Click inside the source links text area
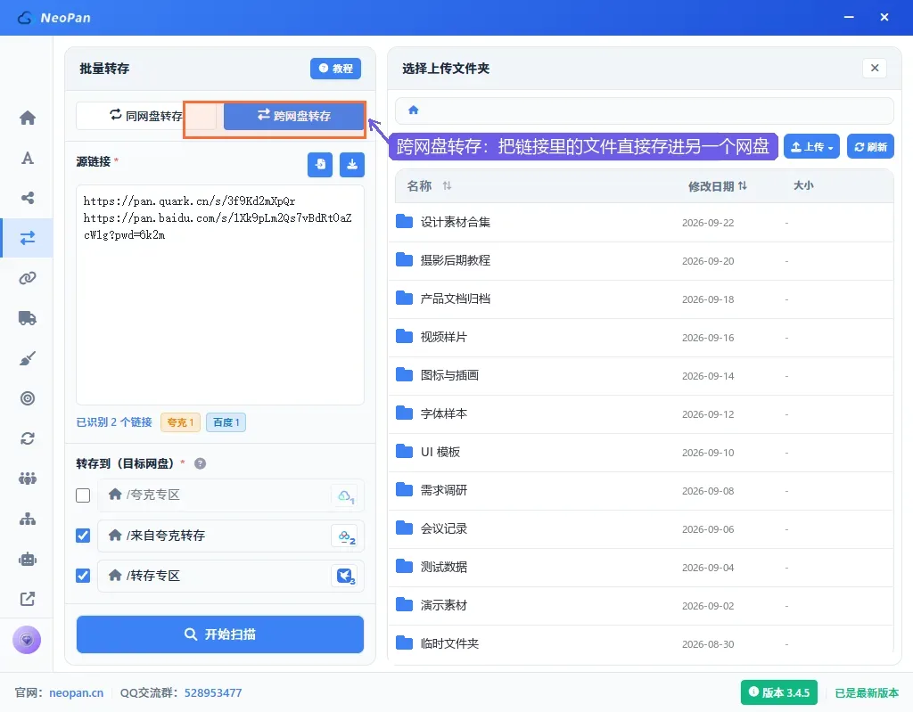The image size is (913, 712). pyautogui.click(x=220, y=295)
